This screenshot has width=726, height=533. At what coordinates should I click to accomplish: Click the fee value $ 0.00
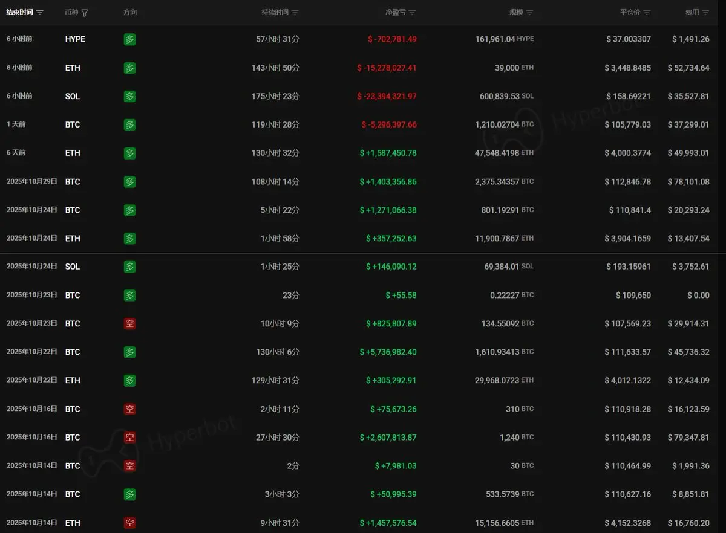tap(698, 296)
